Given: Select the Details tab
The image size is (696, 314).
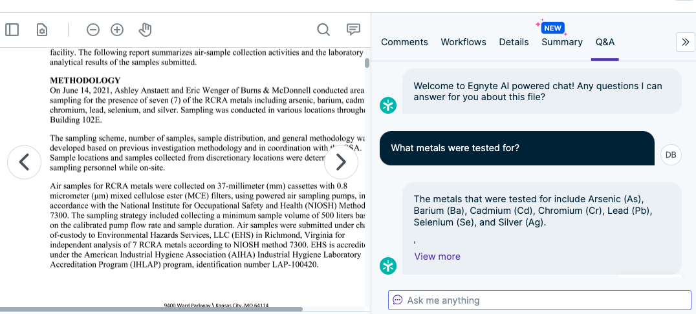Looking at the screenshot, I should (x=514, y=42).
